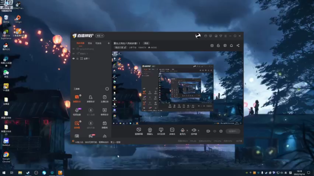Click the 多人连麦 download icon
The image size is (314, 176).
(x=91, y=110)
